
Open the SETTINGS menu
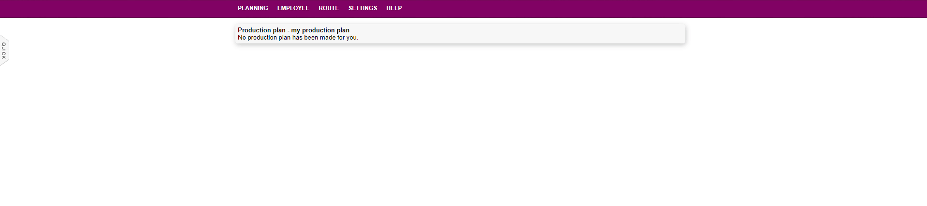click(x=362, y=8)
